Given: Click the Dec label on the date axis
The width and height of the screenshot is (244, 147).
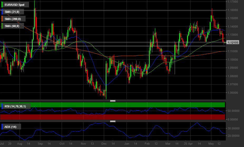Looking at the screenshot, I should click(104, 144).
